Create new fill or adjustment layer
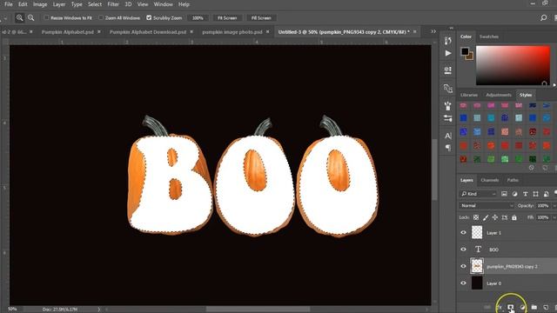Image resolution: width=557 pixels, height=313 pixels. coord(522,307)
